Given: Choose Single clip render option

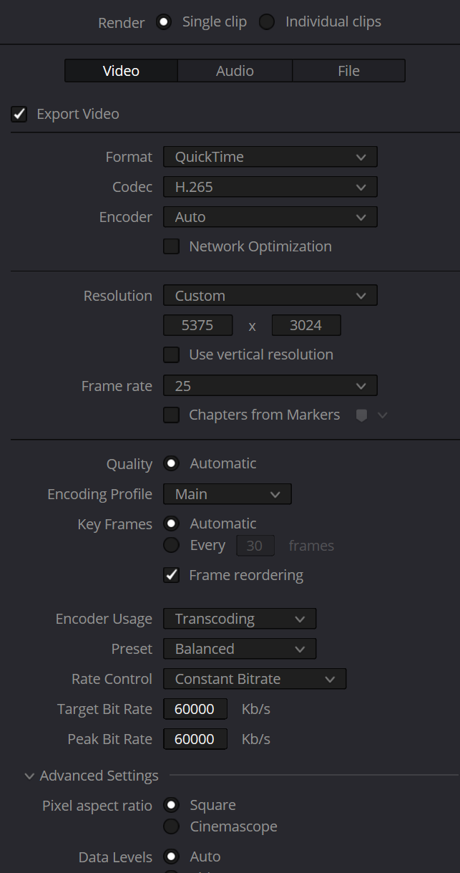Looking at the screenshot, I should 164,22.
